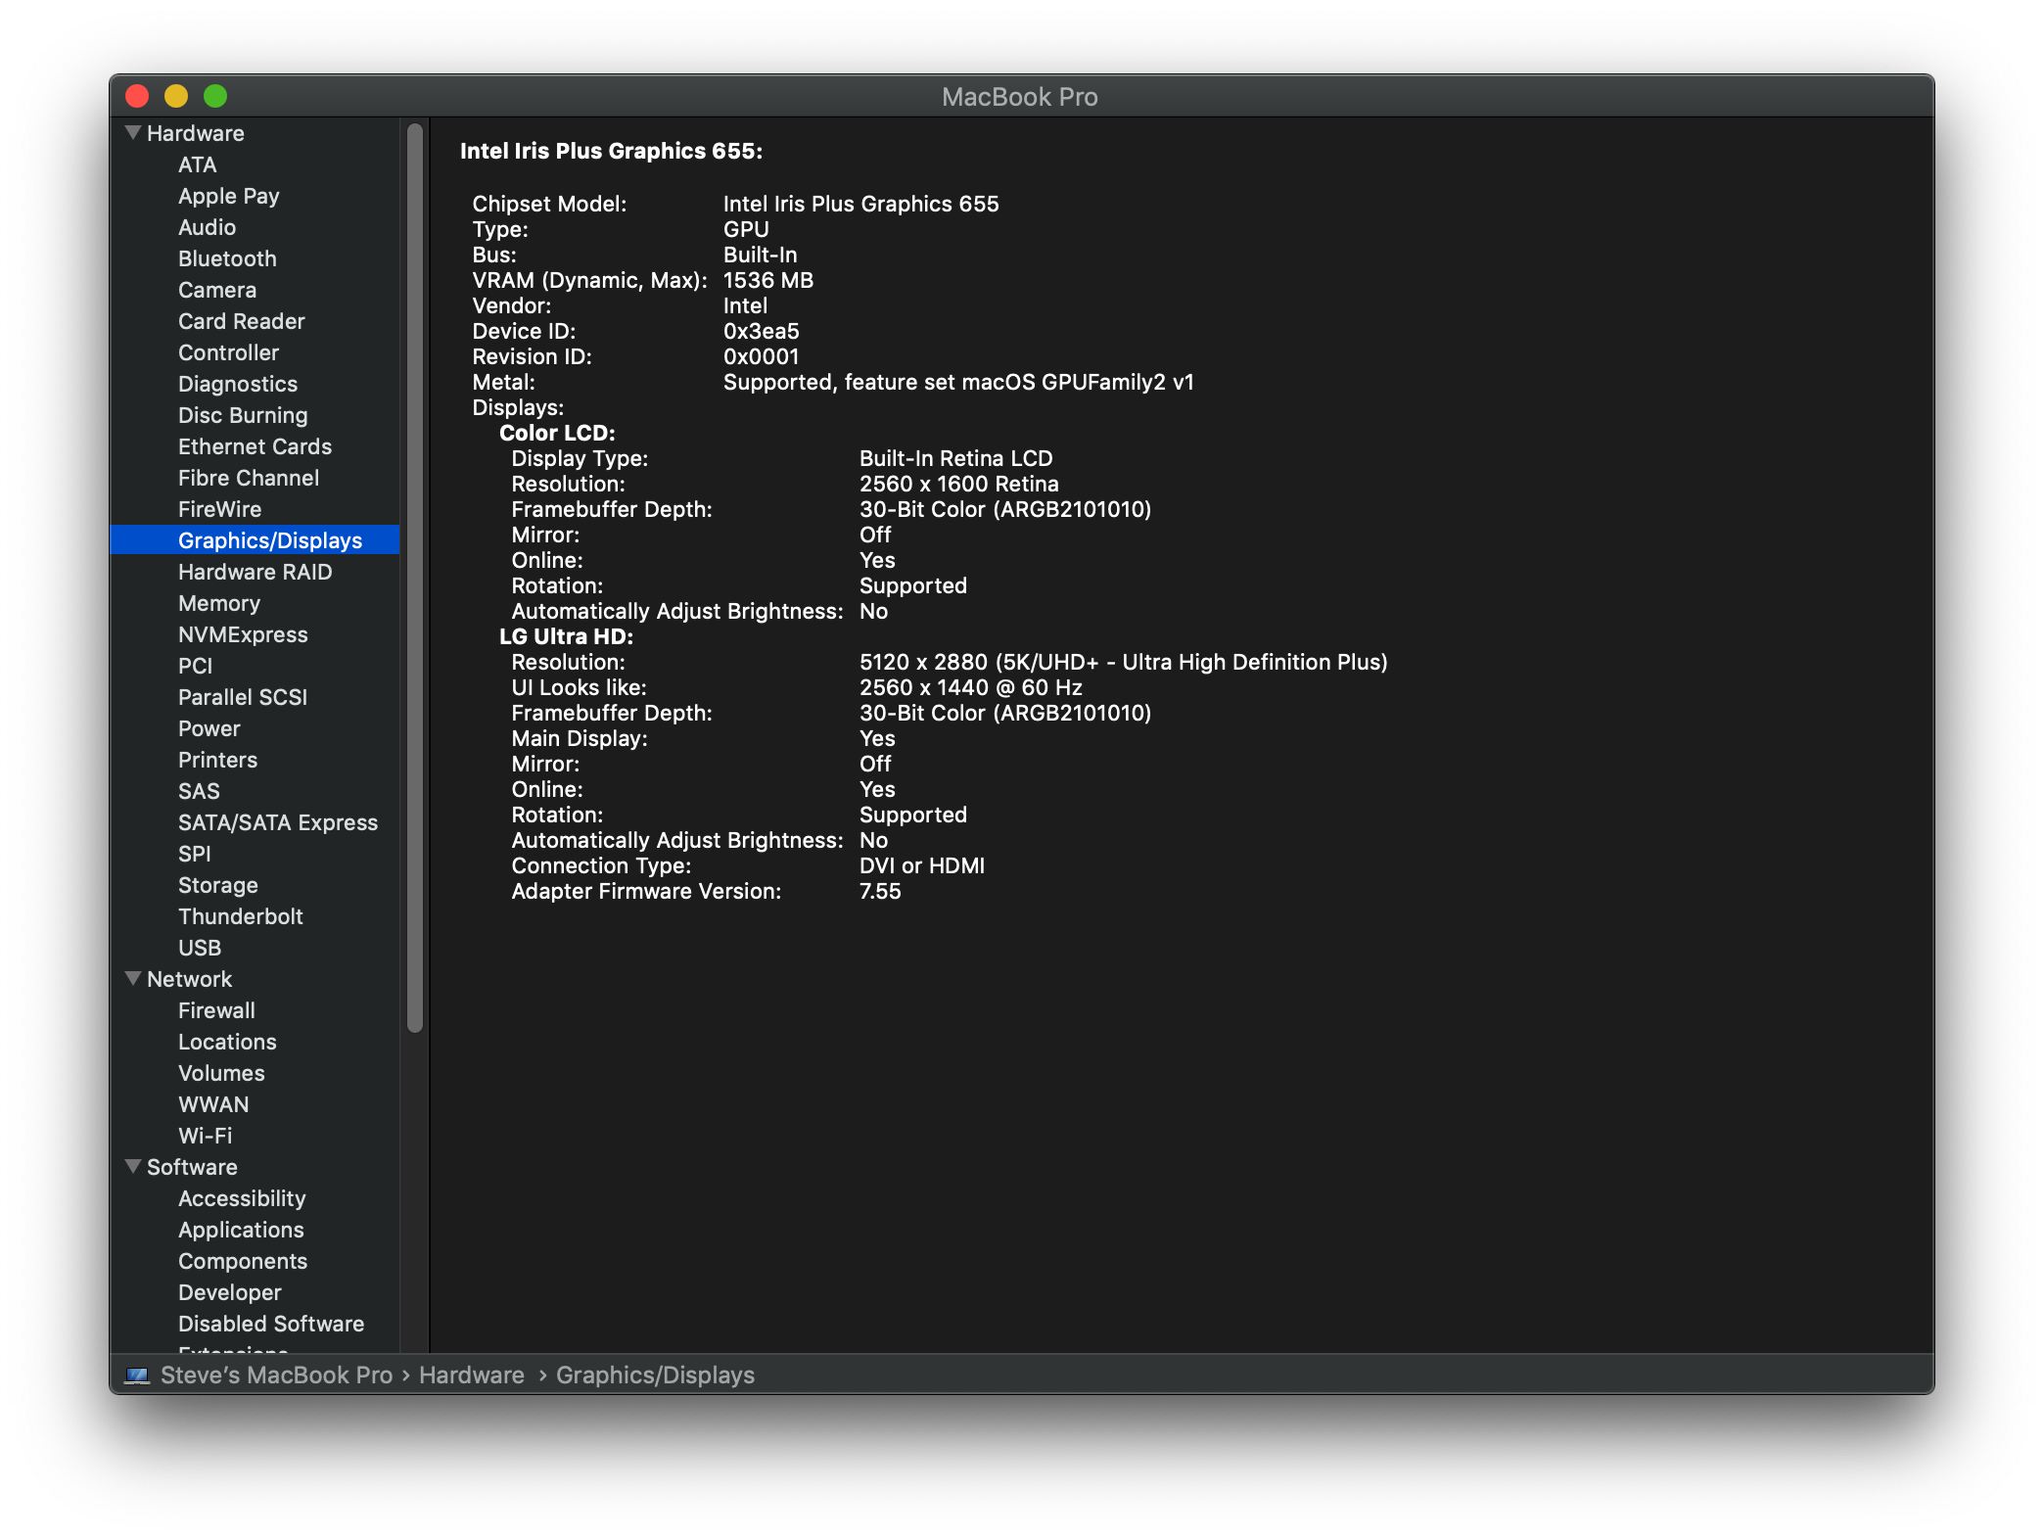The width and height of the screenshot is (2044, 1539).
Task: Select Diagnostics in the sidebar
Action: [x=238, y=384]
